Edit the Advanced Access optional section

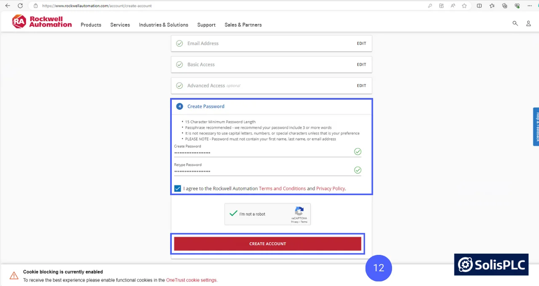361,85
